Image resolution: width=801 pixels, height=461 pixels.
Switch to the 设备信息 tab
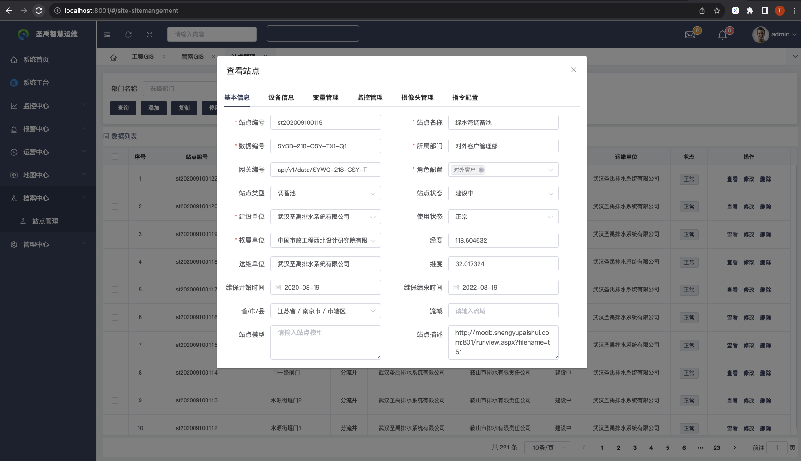281,97
